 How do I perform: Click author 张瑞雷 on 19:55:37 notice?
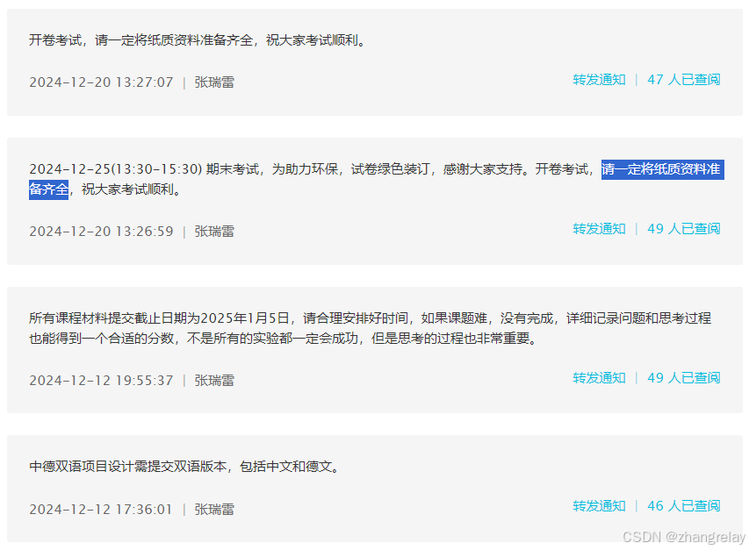[214, 381]
